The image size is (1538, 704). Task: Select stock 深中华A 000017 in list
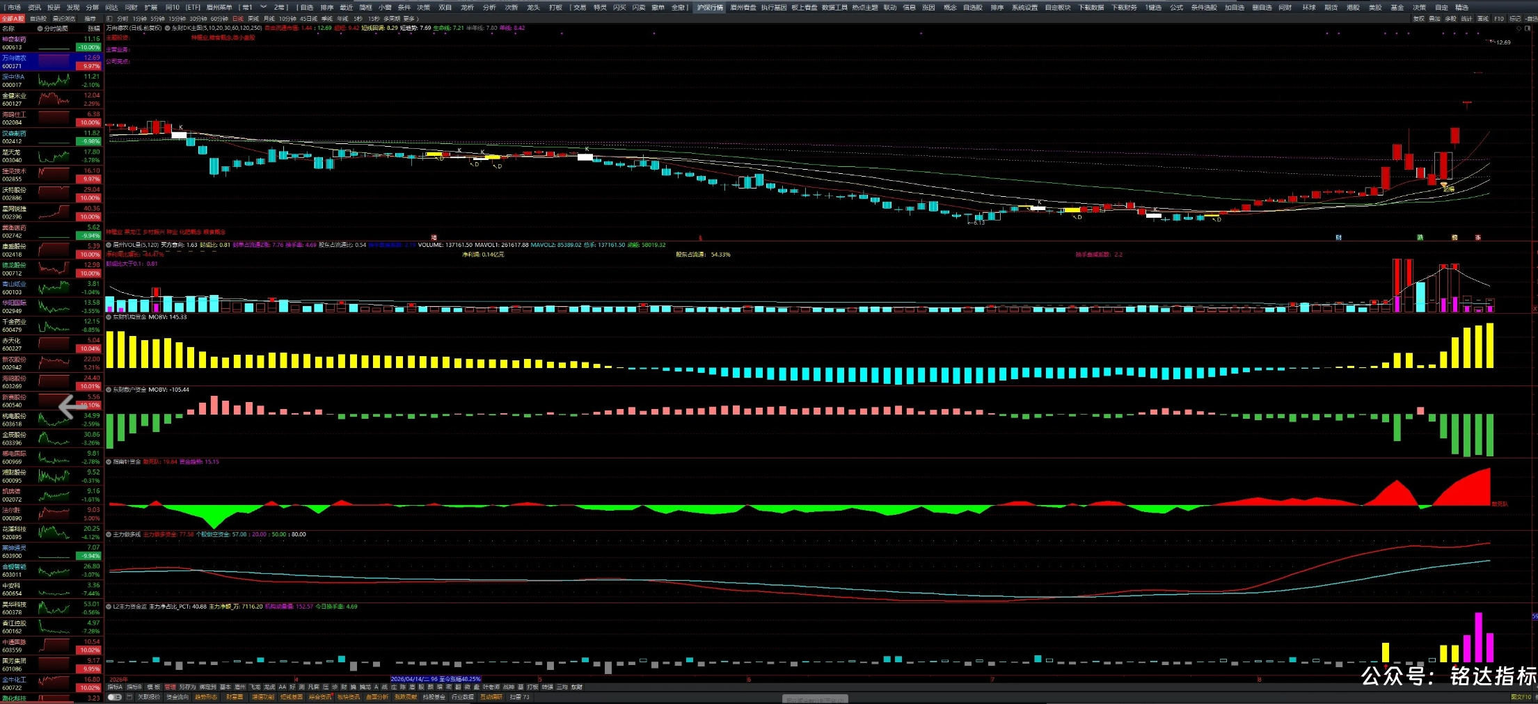tap(51, 81)
